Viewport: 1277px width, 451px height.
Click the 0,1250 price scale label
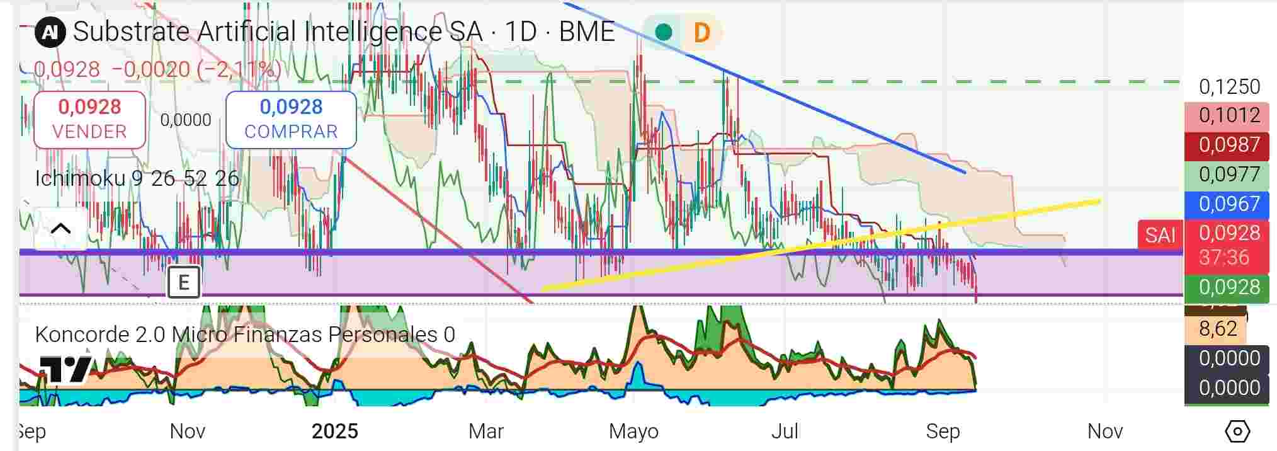tap(1229, 87)
